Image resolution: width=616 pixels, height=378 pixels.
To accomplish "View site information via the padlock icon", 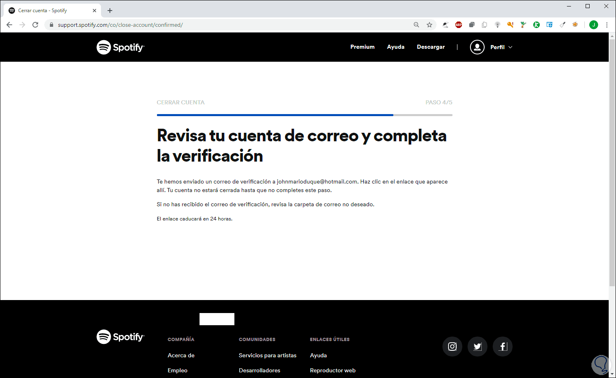I will [x=52, y=25].
